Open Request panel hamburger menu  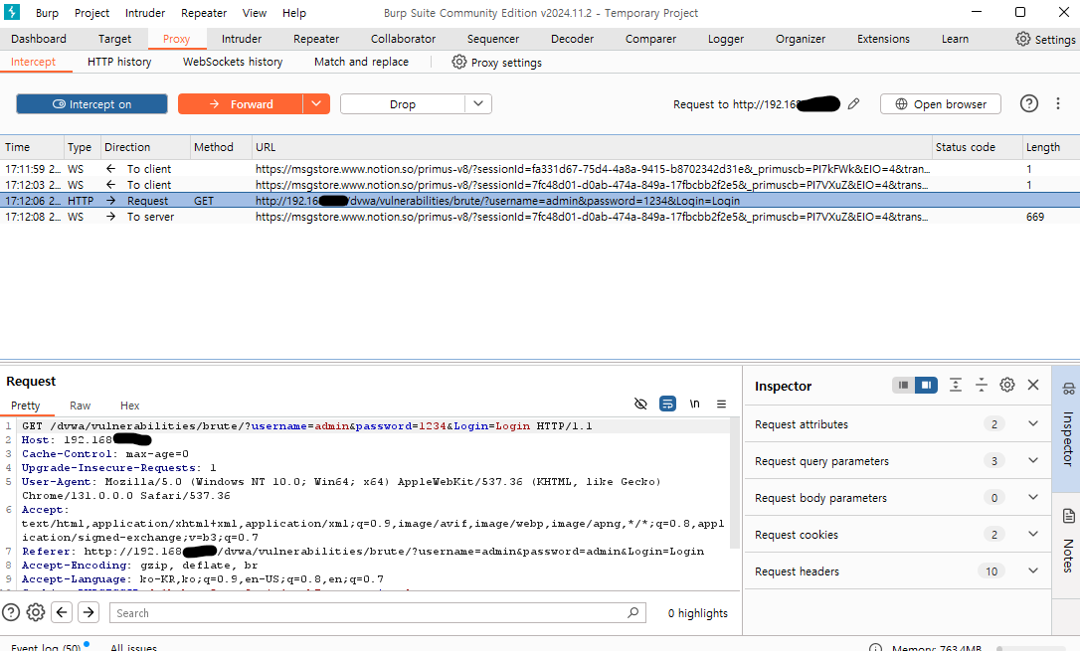721,404
